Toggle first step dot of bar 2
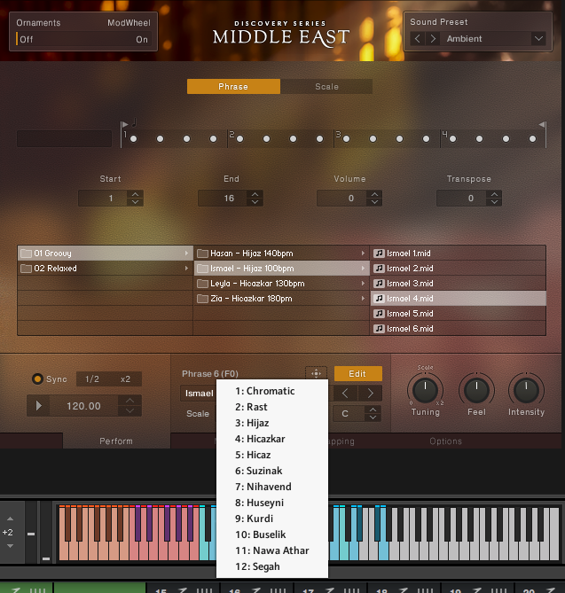The width and height of the screenshot is (565, 593). (240, 139)
